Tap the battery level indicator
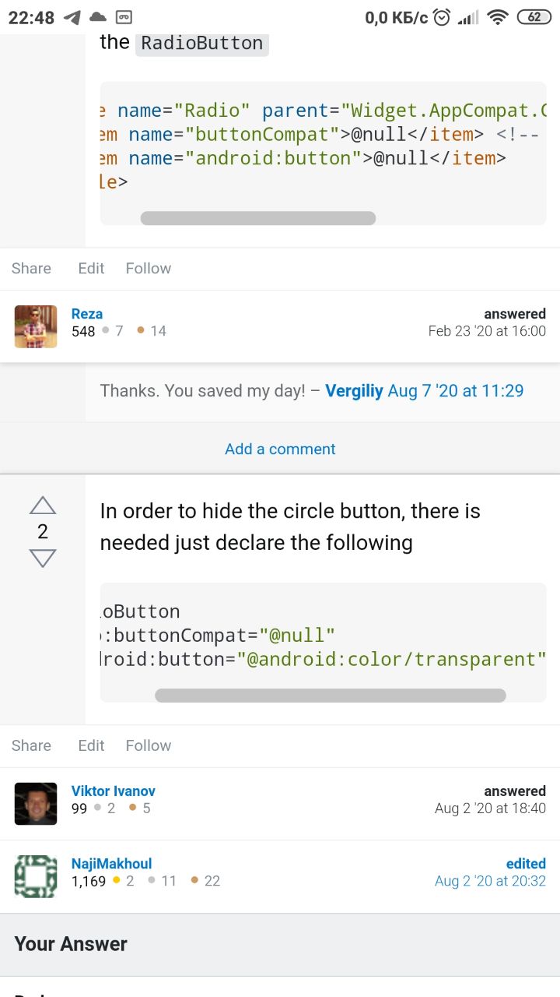This screenshot has height=997, width=560. click(534, 17)
